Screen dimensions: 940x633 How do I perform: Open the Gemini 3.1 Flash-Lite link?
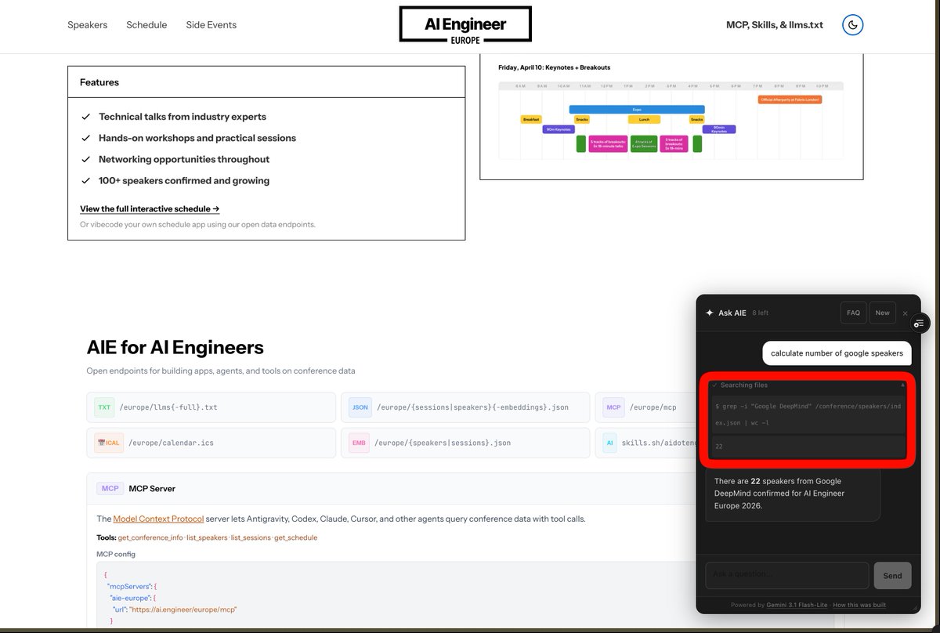[x=796, y=605]
